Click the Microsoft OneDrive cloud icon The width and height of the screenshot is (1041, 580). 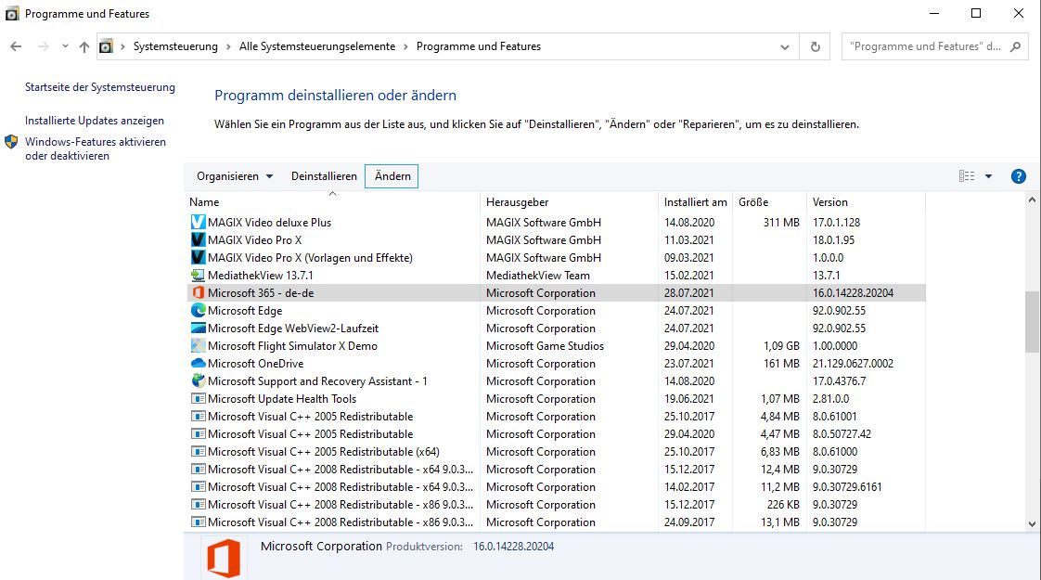(198, 364)
